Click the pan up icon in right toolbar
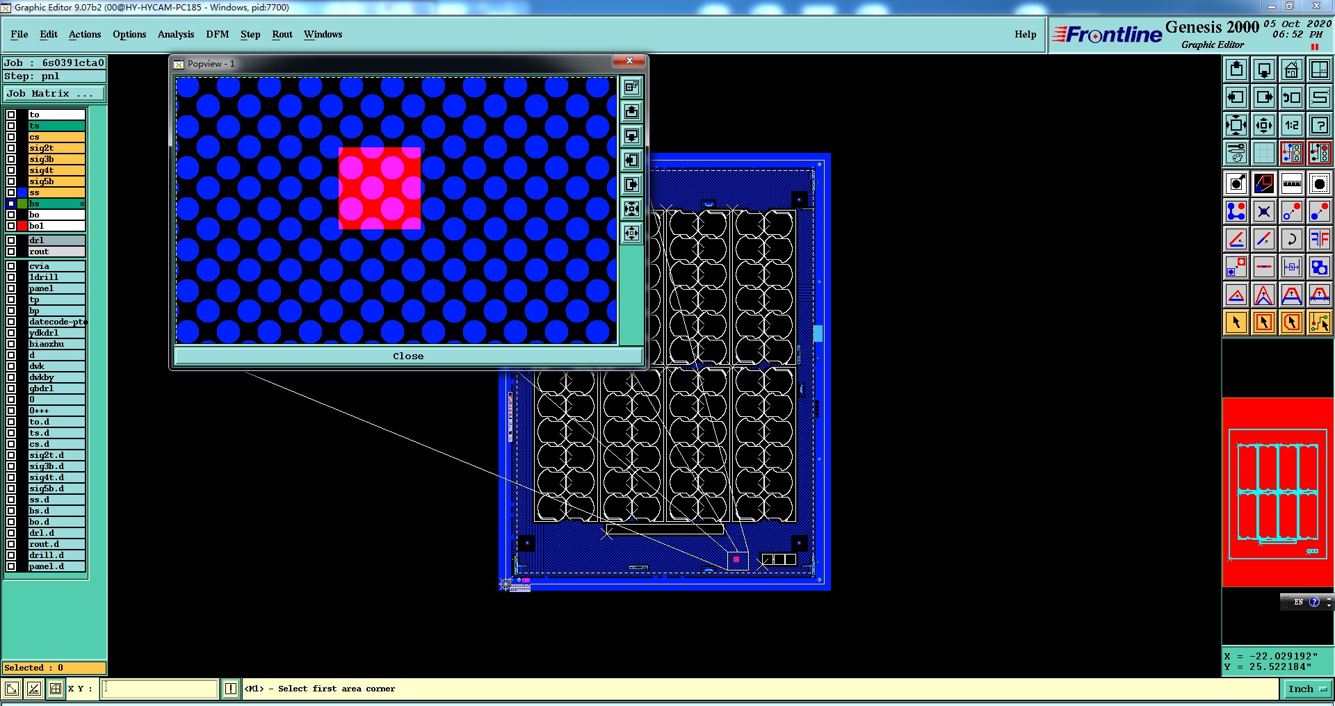Screen dimensions: 1335x706 click(x=1236, y=69)
